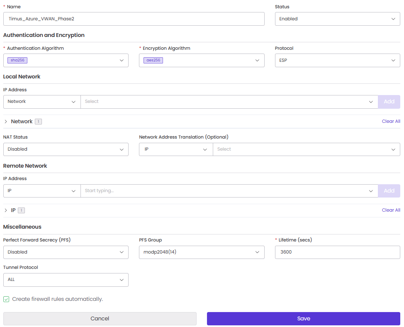Open the Tunnel Protocol dropdown showing ALL
Viewport: 404px width, 327px height.
click(66, 280)
